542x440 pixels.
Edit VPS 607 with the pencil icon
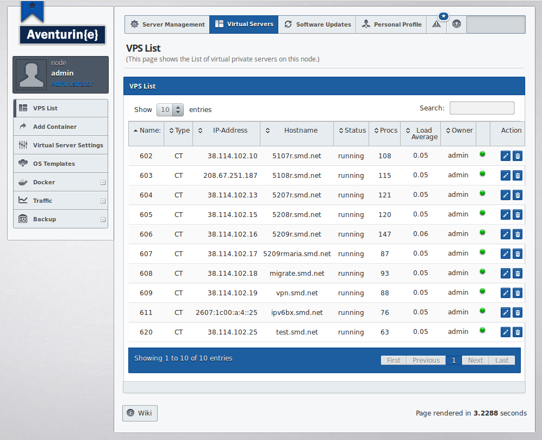[506, 254]
